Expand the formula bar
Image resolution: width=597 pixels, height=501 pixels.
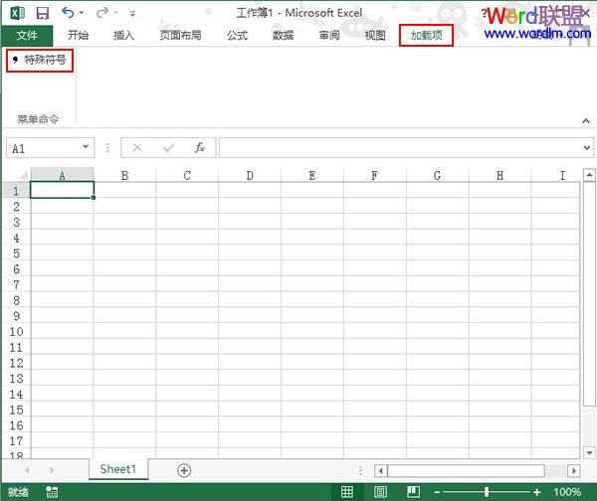click(586, 148)
